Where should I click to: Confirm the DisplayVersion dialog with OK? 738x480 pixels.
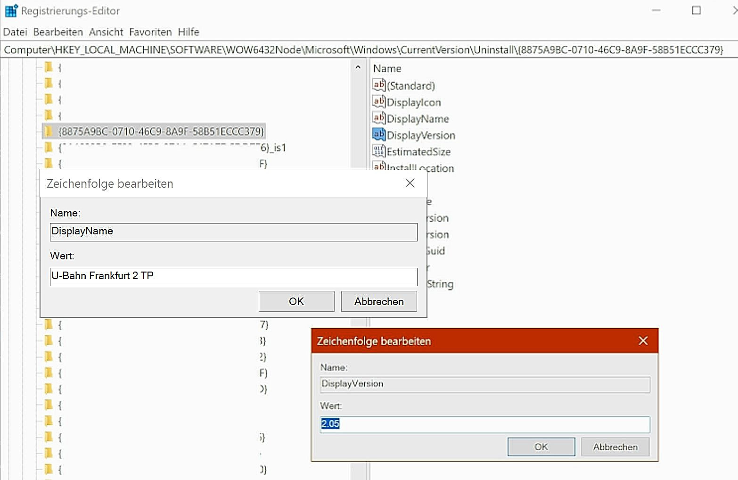541,447
